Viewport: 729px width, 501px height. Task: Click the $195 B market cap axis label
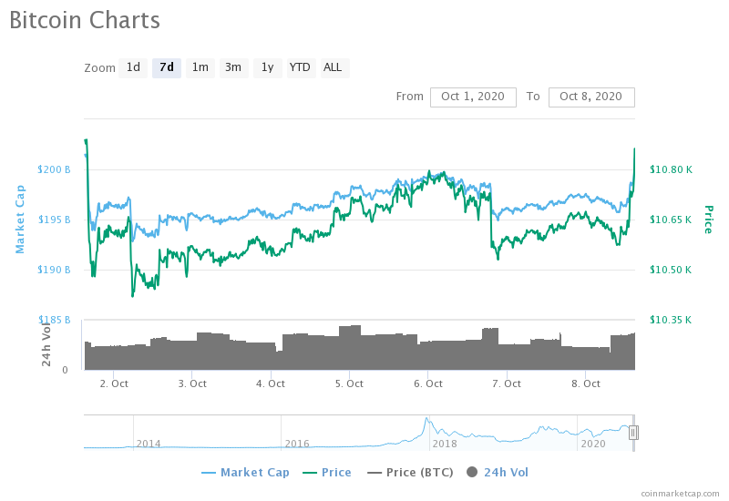(x=54, y=220)
